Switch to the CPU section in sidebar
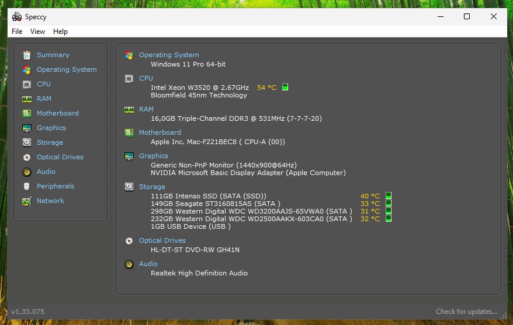Viewport: 513px width, 325px height. (x=43, y=84)
